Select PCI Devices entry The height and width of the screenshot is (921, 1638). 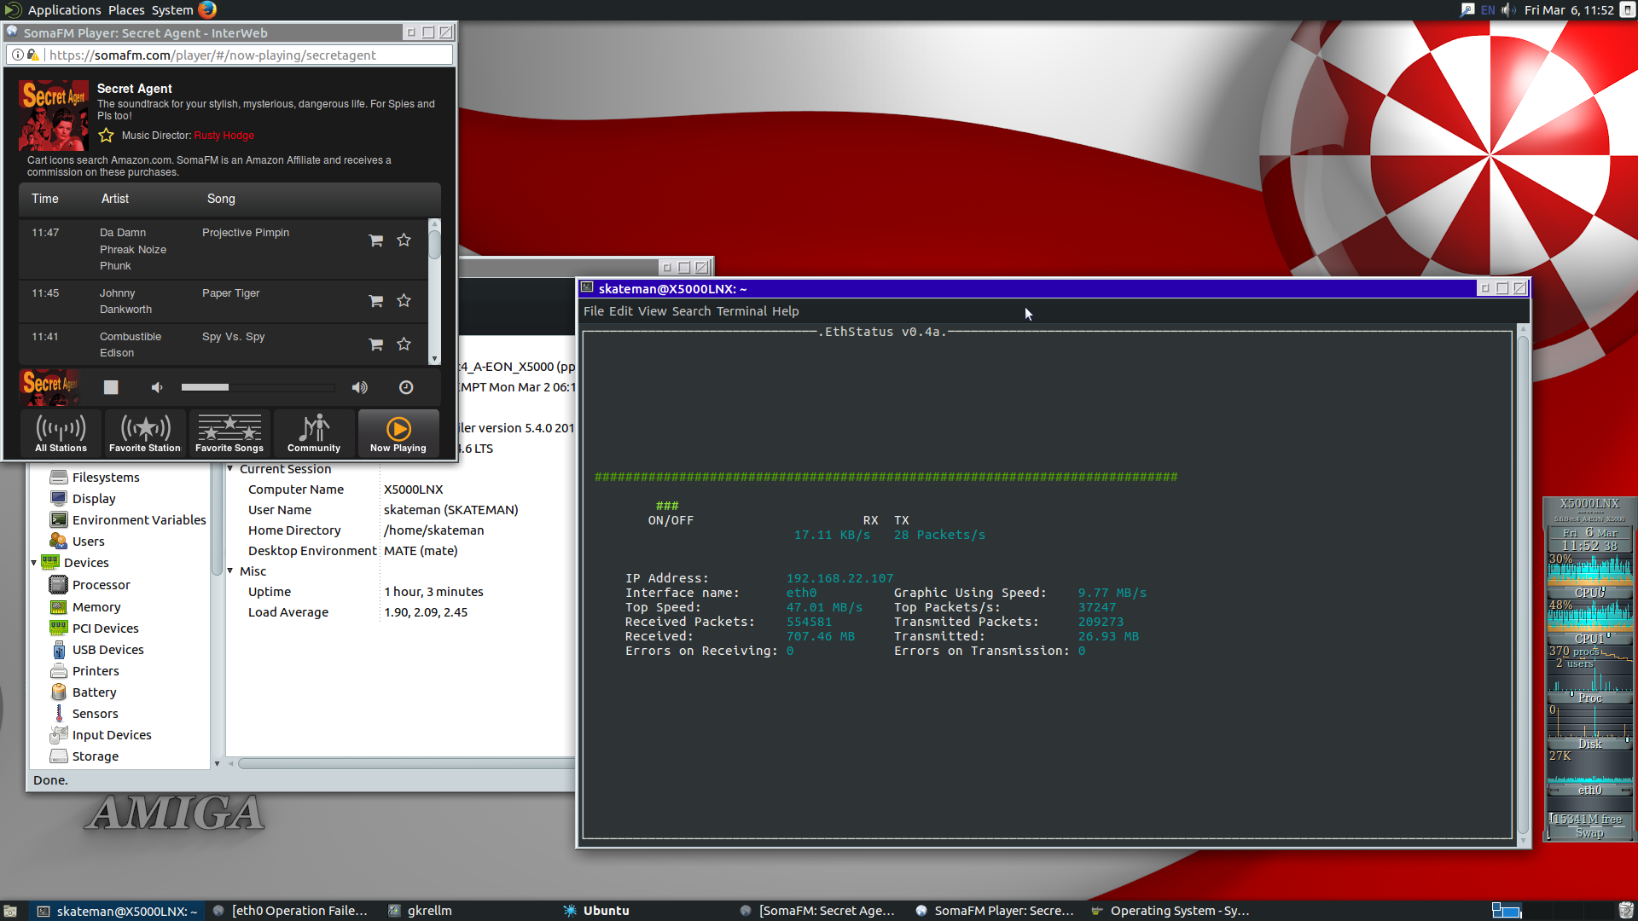(105, 628)
